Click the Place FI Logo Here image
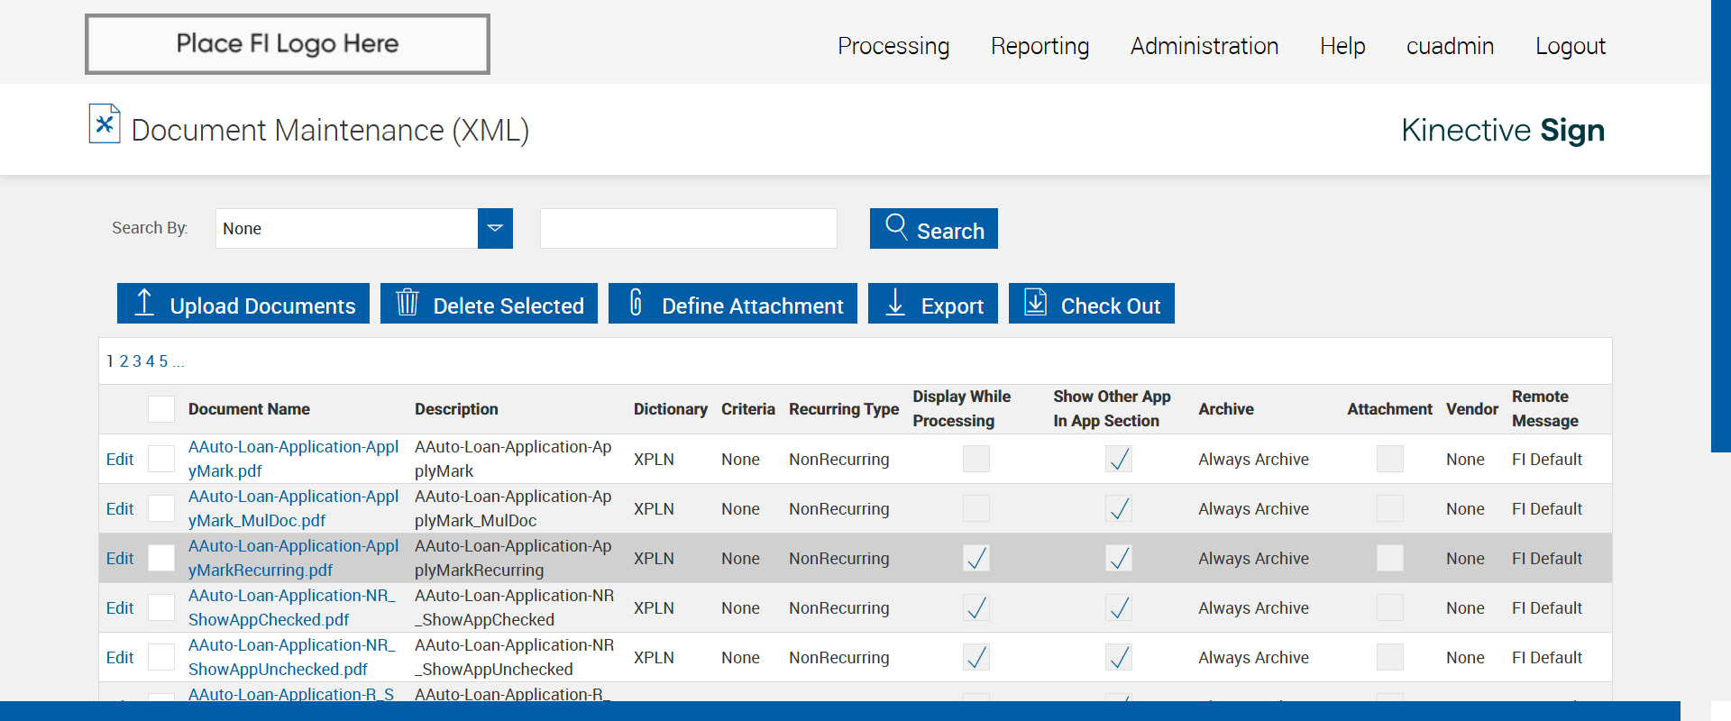 [x=288, y=44]
